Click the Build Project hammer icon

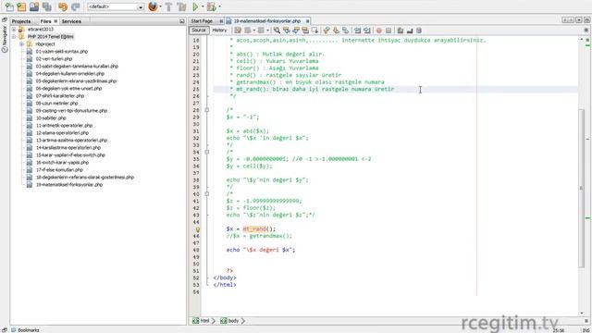pos(168,6)
